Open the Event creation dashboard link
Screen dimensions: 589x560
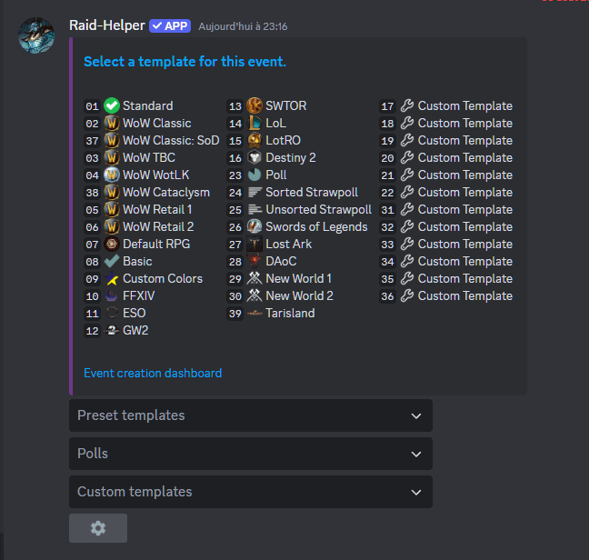click(153, 373)
